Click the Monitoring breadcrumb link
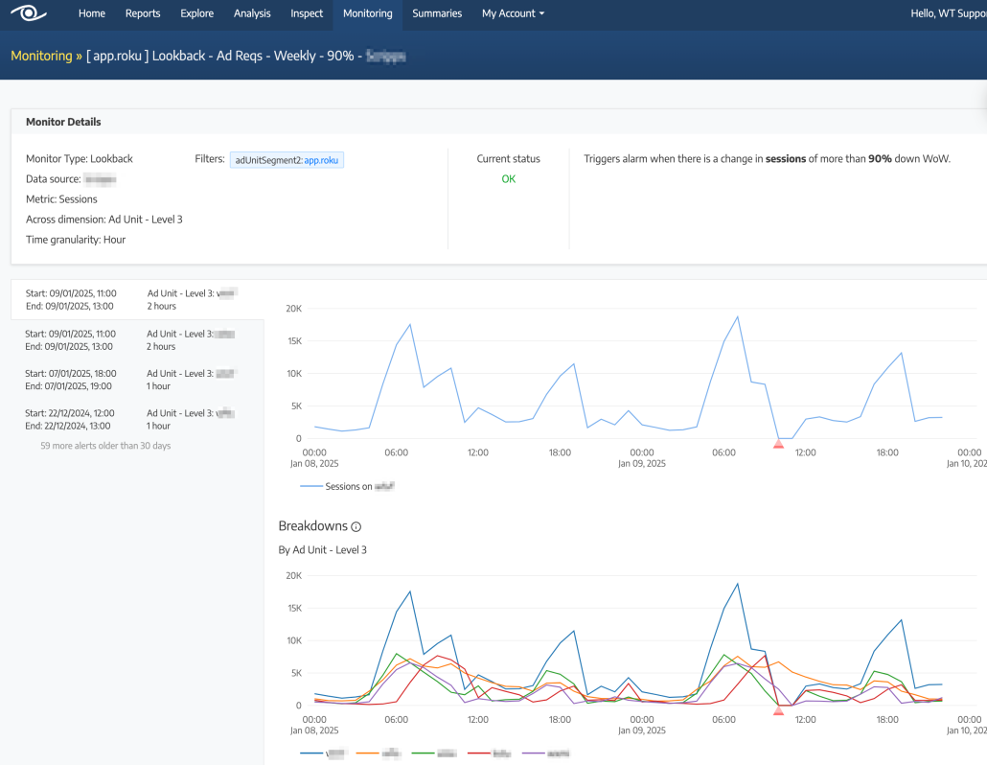 pyautogui.click(x=41, y=55)
